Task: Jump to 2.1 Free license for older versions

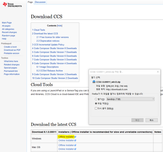Action: [x=53, y=37]
